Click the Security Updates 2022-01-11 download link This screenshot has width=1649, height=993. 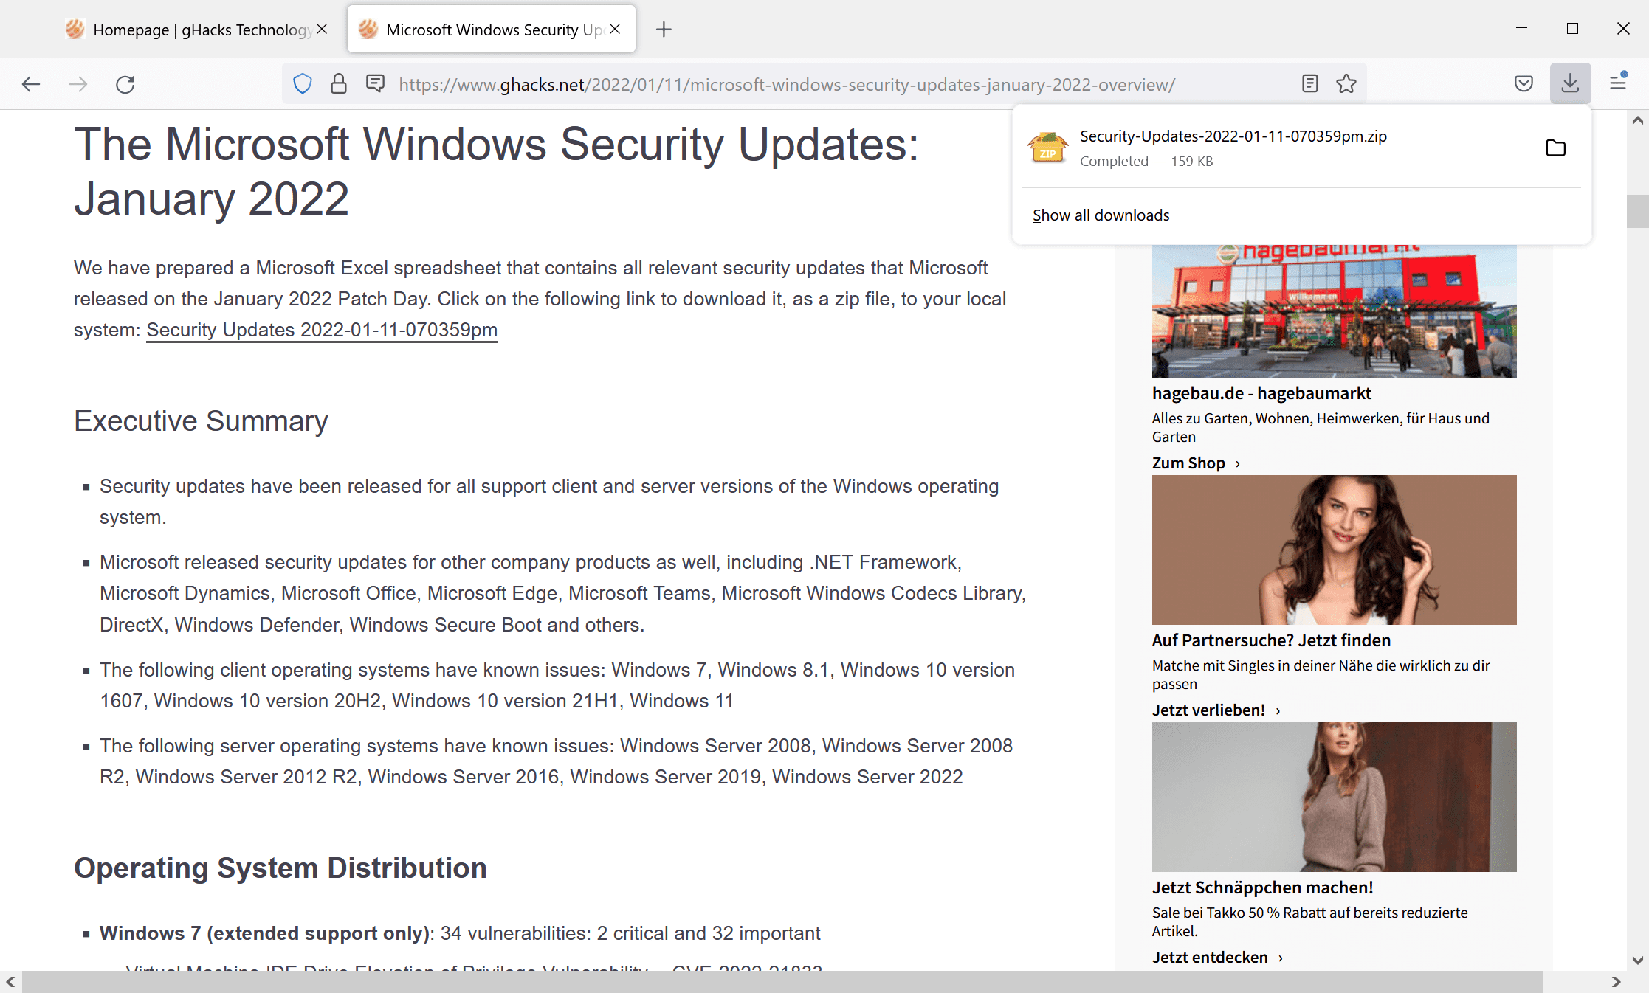(322, 330)
